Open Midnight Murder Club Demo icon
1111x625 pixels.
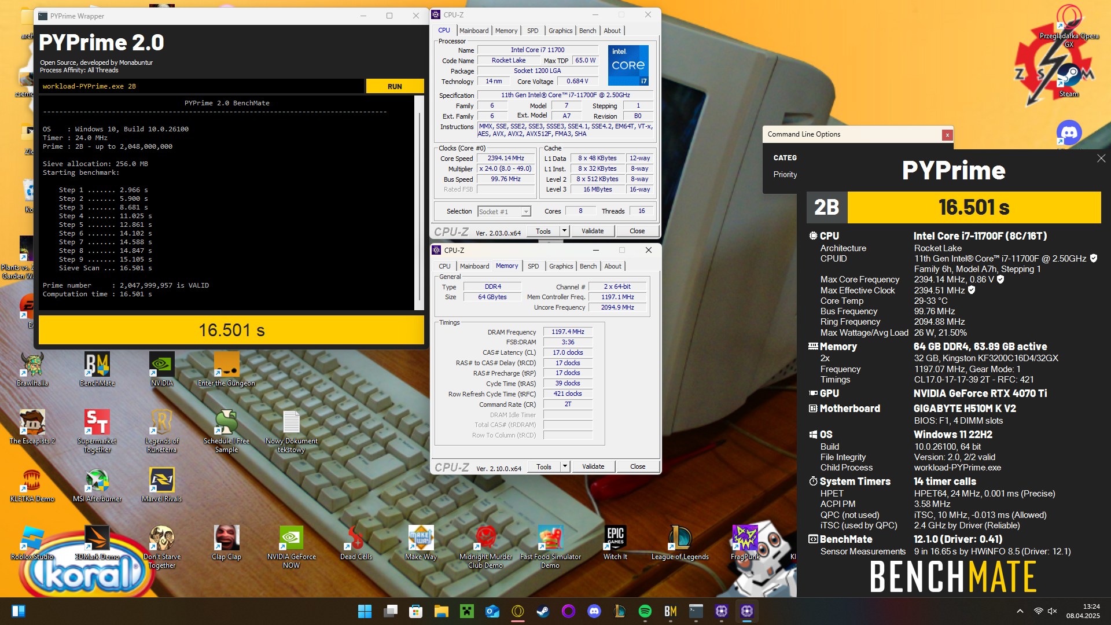pyautogui.click(x=485, y=547)
